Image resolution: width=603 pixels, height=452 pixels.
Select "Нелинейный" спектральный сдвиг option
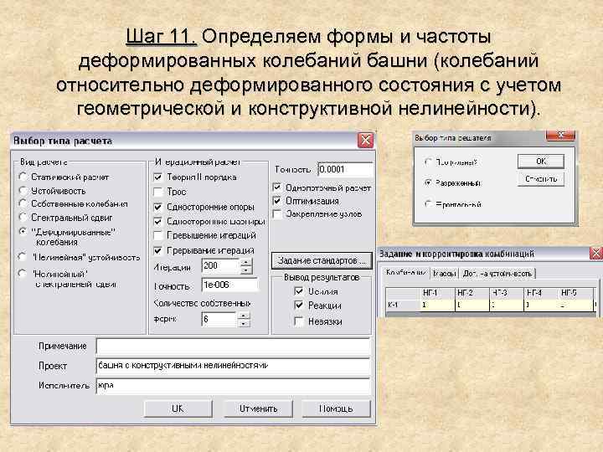[23, 274]
